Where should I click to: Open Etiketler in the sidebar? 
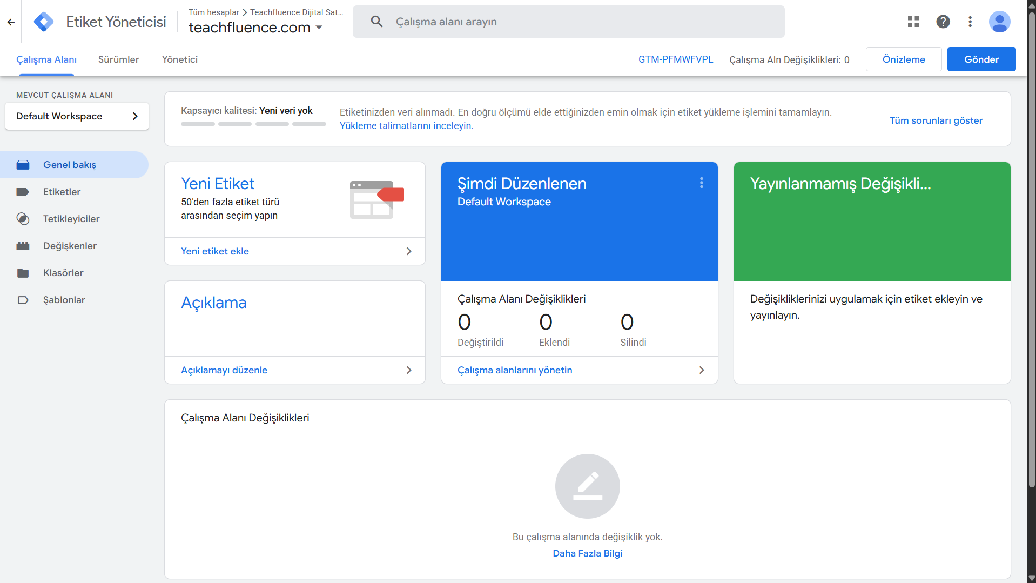pyautogui.click(x=62, y=192)
